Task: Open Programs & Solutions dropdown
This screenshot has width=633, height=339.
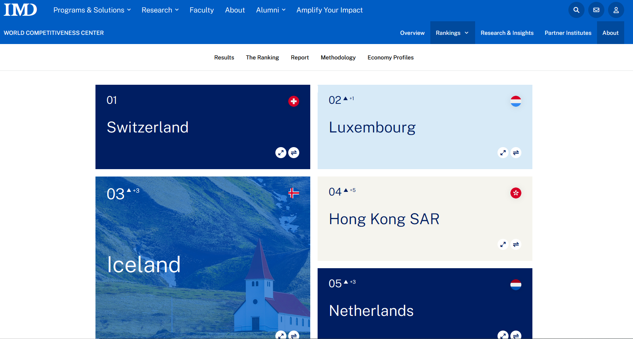Action: [x=92, y=10]
